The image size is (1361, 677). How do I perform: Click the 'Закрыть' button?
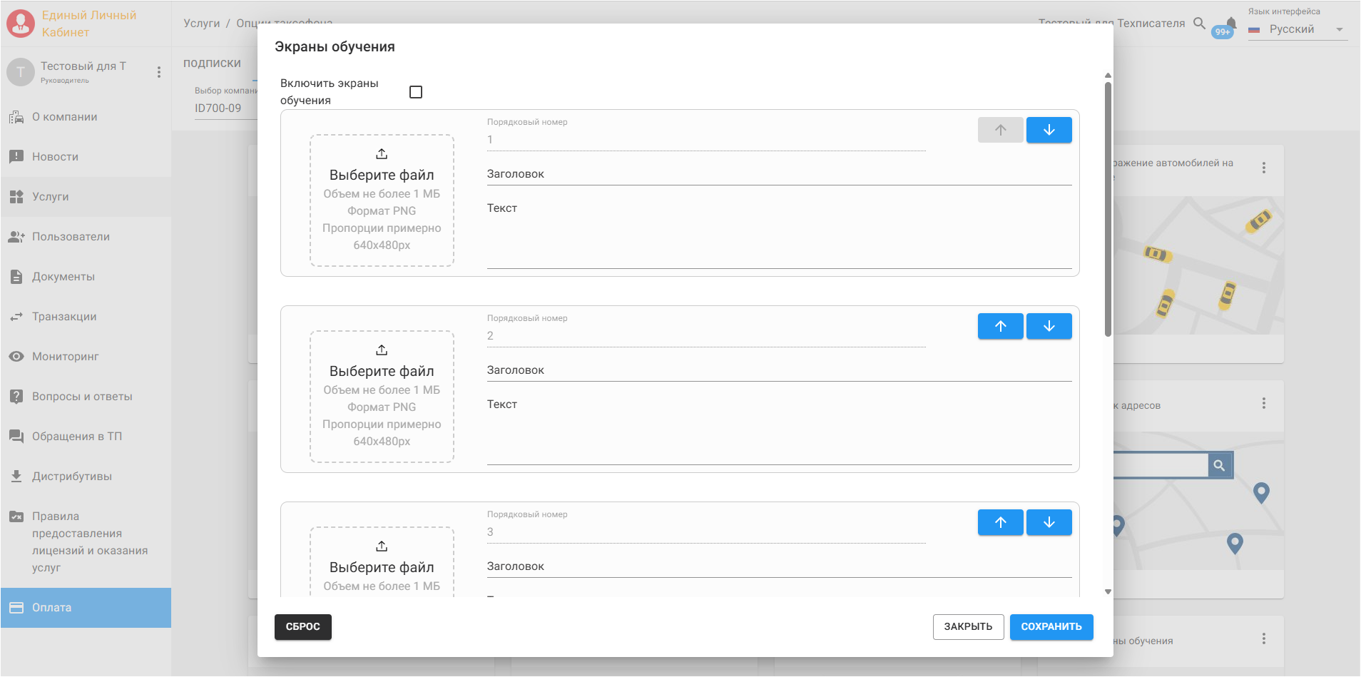click(968, 627)
